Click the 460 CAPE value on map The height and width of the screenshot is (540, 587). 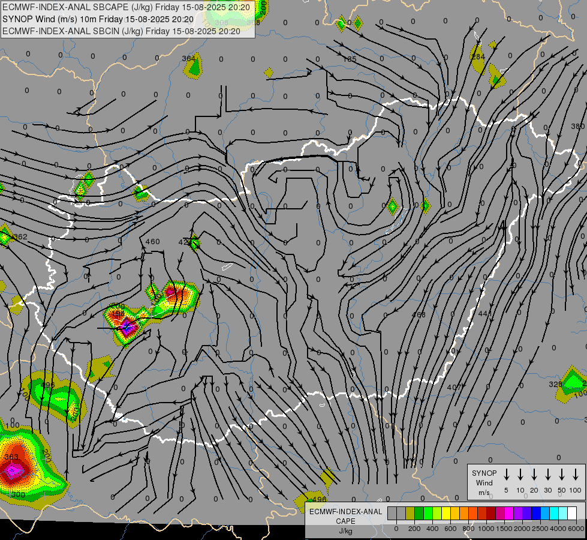tap(153, 241)
